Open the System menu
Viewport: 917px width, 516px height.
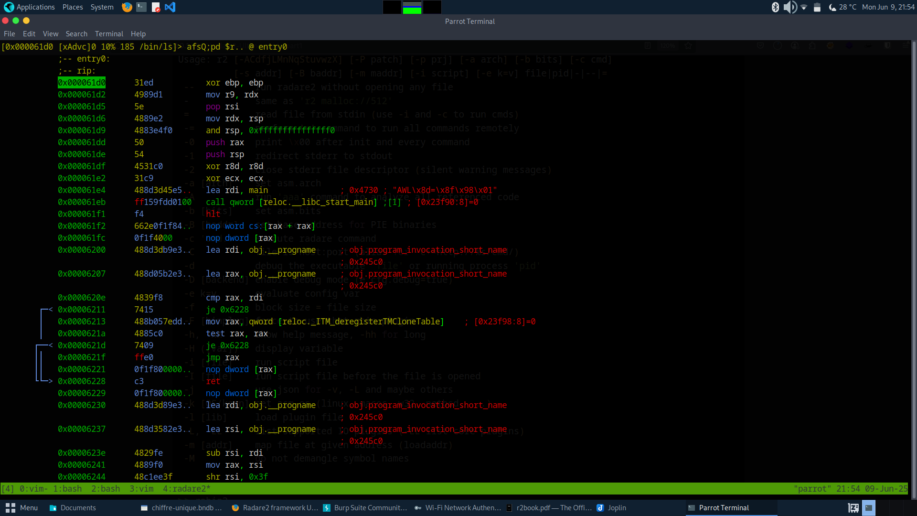click(x=102, y=7)
